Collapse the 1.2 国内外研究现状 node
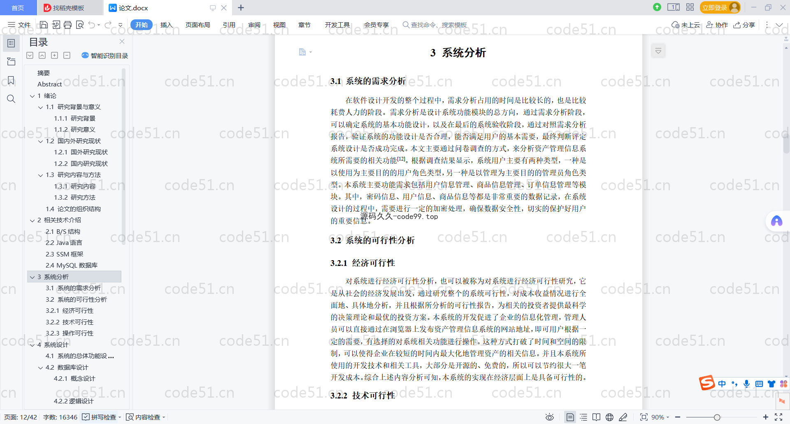 (x=40, y=141)
